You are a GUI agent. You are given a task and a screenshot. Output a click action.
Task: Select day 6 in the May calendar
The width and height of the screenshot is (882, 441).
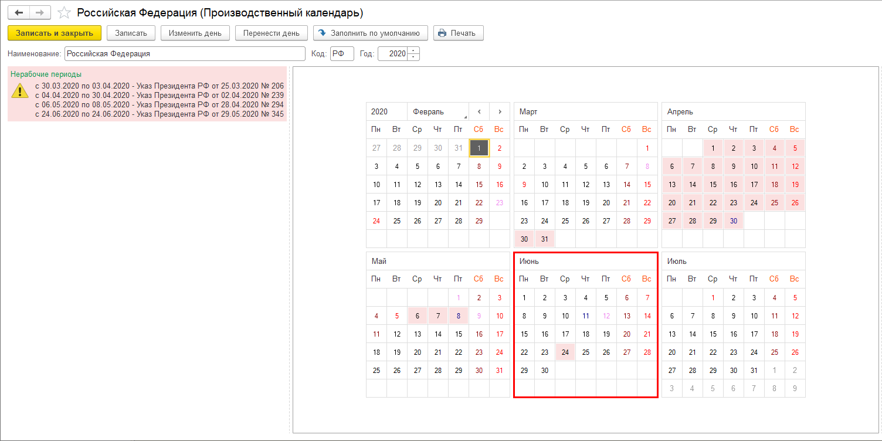pos(418,316)
